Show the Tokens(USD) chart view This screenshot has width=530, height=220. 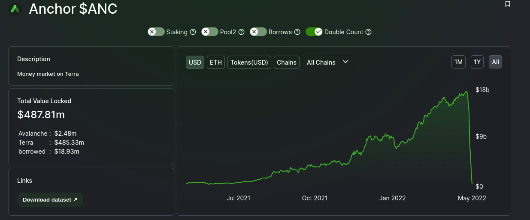coord(249,62)
